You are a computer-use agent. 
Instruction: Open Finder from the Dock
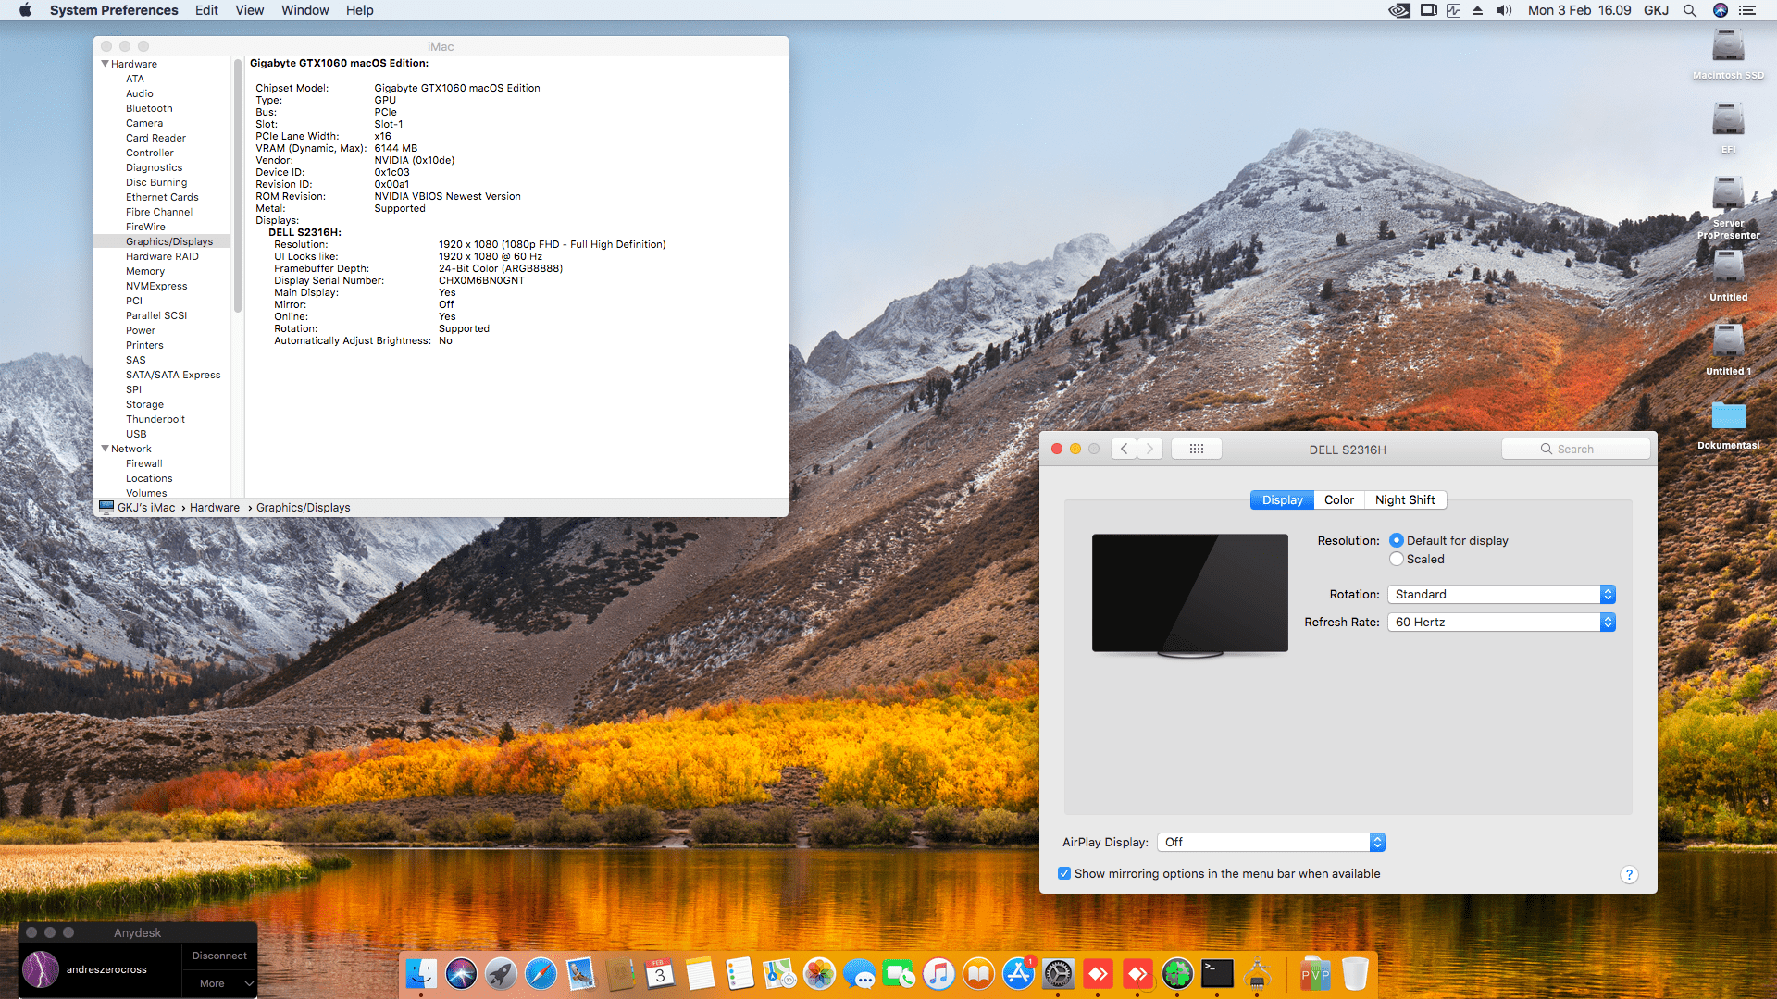point(421,973)
